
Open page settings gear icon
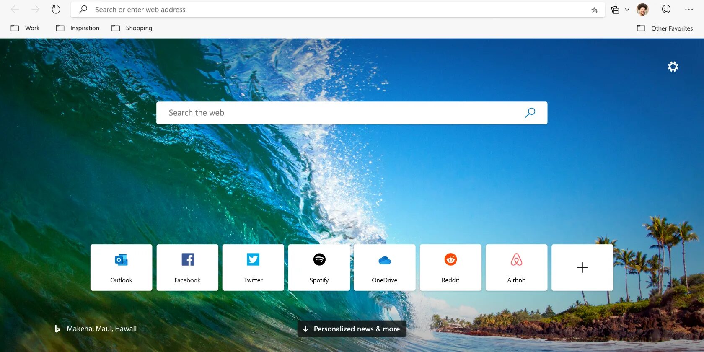673,67
